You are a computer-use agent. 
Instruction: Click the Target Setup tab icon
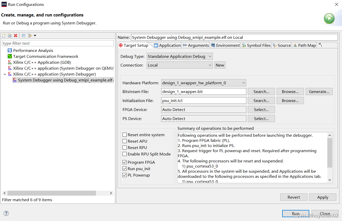pyautogui.click(x=121, y=45)
